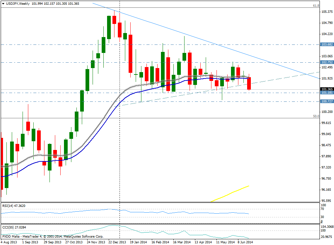Image resolution: width=334 pixels, height=245 pixels.
Task: Select the yellow moving average line
Action: point(232,193)
